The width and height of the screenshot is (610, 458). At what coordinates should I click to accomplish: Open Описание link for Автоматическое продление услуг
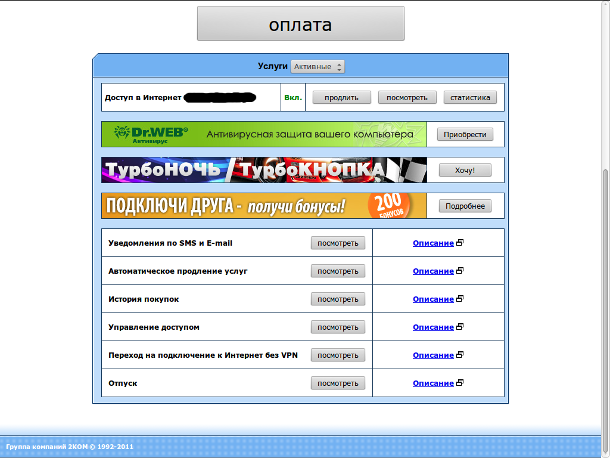click(x=434, y=271)
